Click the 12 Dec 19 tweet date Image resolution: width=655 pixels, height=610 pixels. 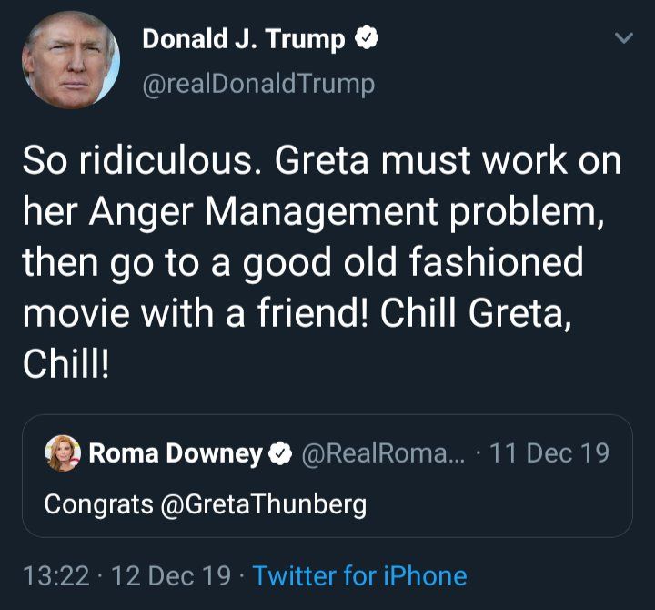pos(171,575)
